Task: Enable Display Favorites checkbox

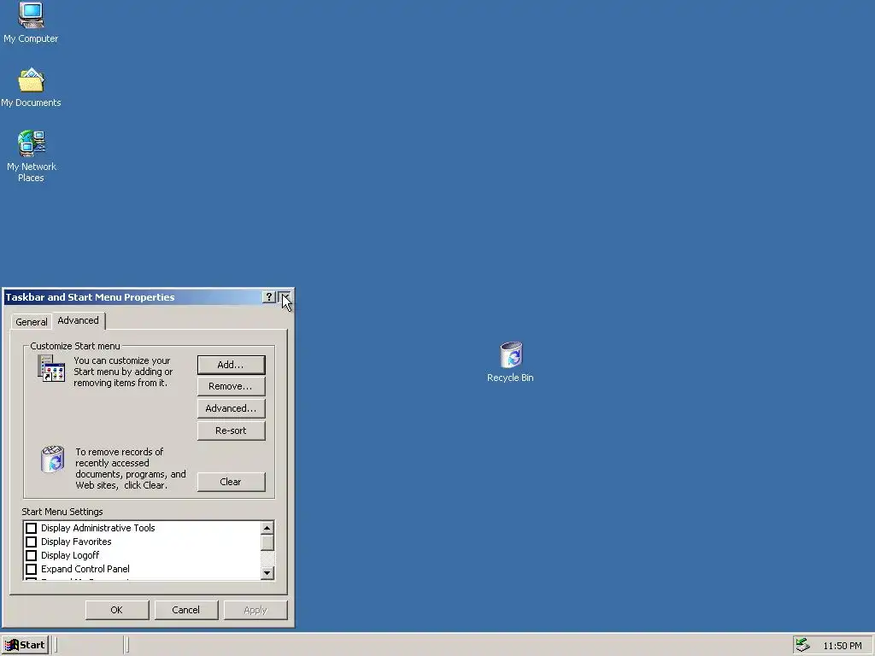Action: 32,542
